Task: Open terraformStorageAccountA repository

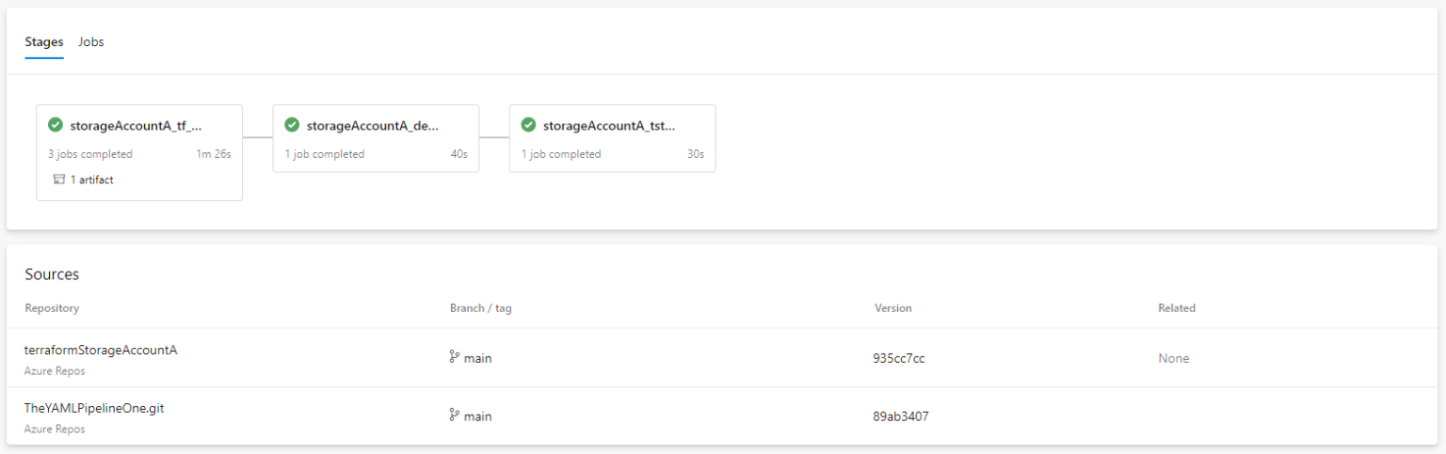Action: pyautogui.click(x=101, y=350)
